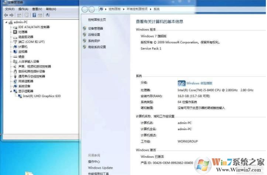The width and height of the screenshot is (267, 175).
Task: Select the 端口 (COM 和 LPT) port icon
Action: (x=15, y=42)
